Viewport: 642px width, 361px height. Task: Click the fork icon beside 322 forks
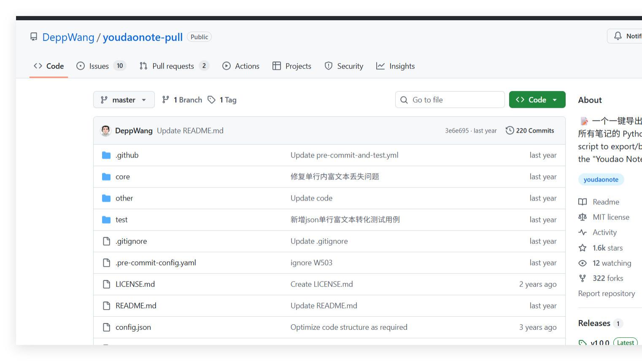tap(583, 278)
